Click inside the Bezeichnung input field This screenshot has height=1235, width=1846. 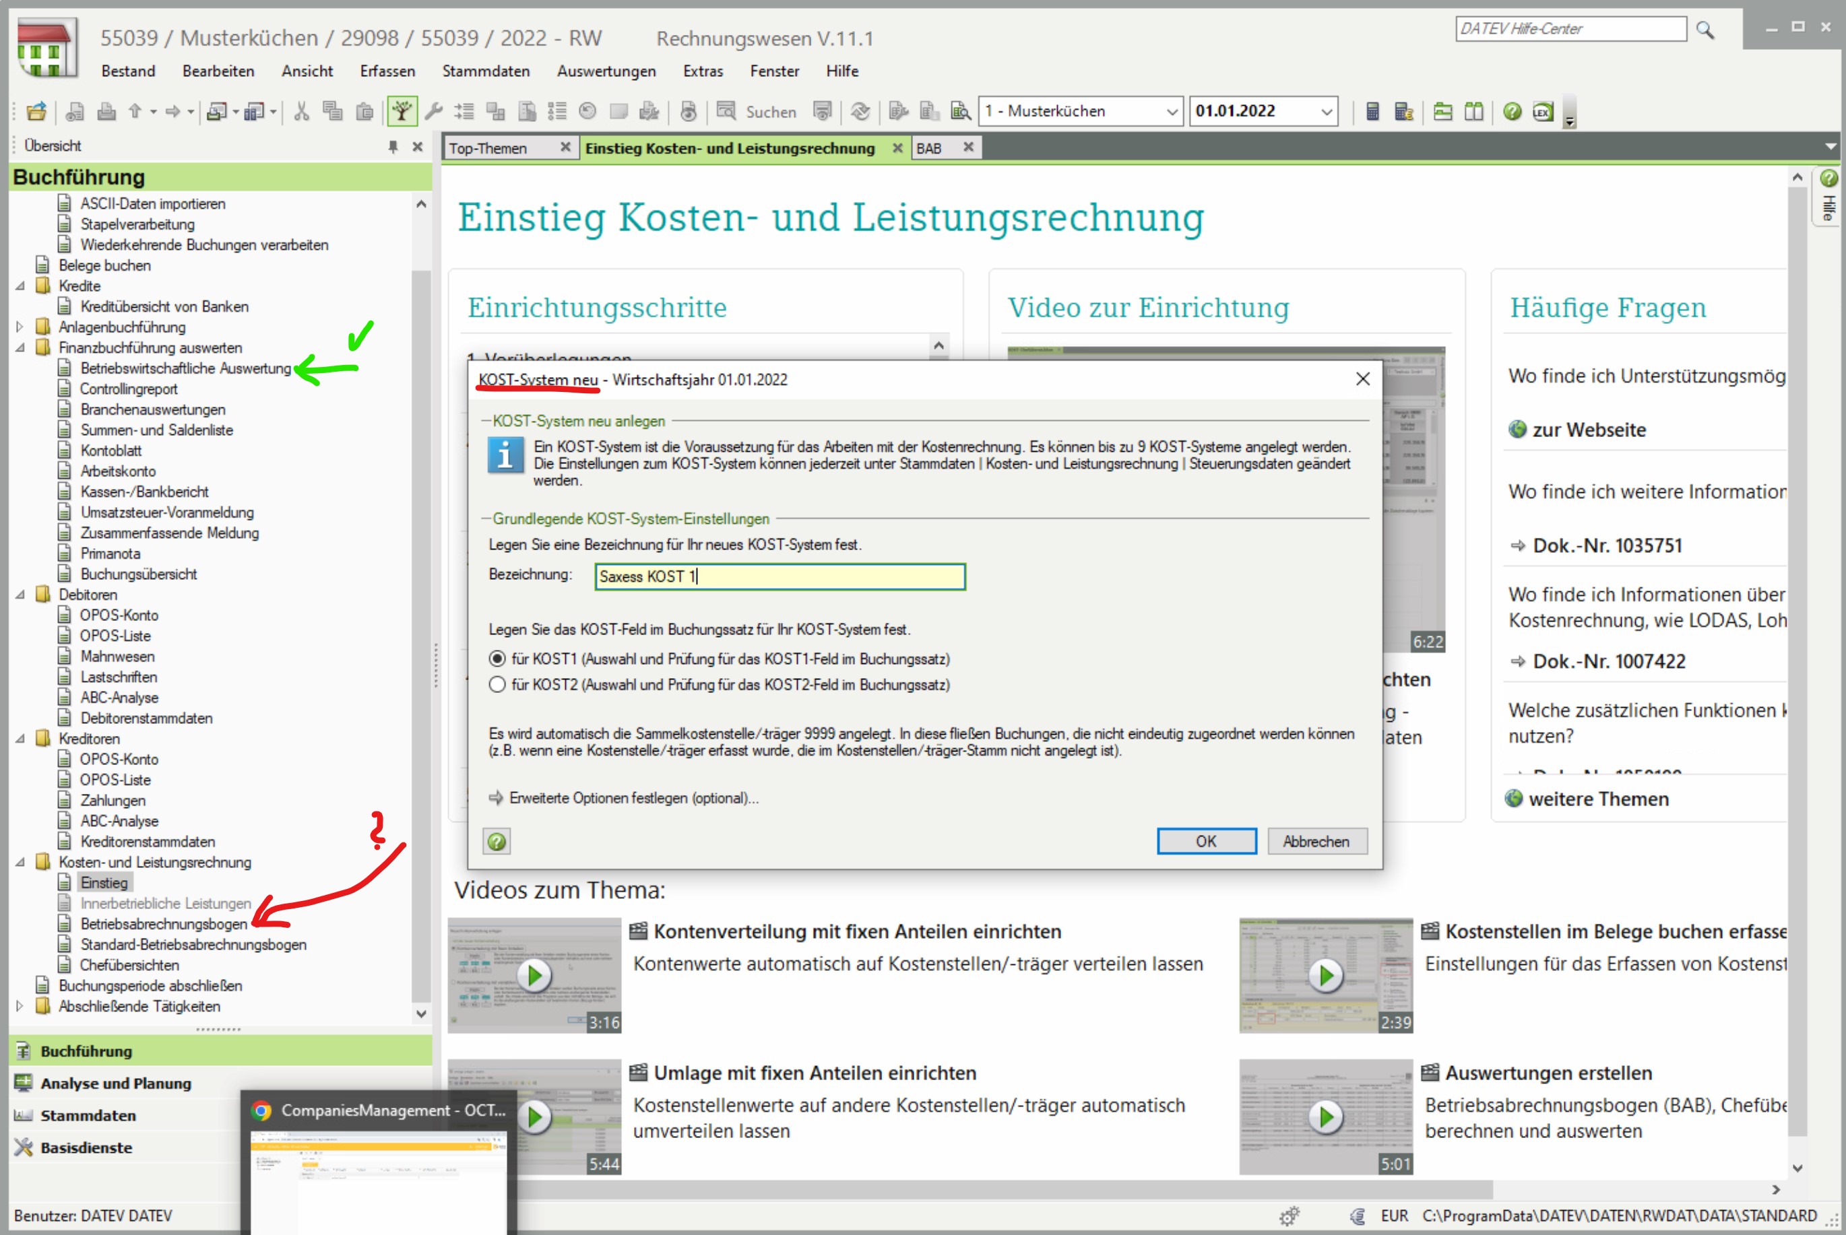tap(778, 576)
